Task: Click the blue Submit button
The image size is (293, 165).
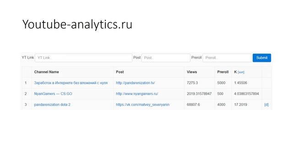Action: click(262, 58)
